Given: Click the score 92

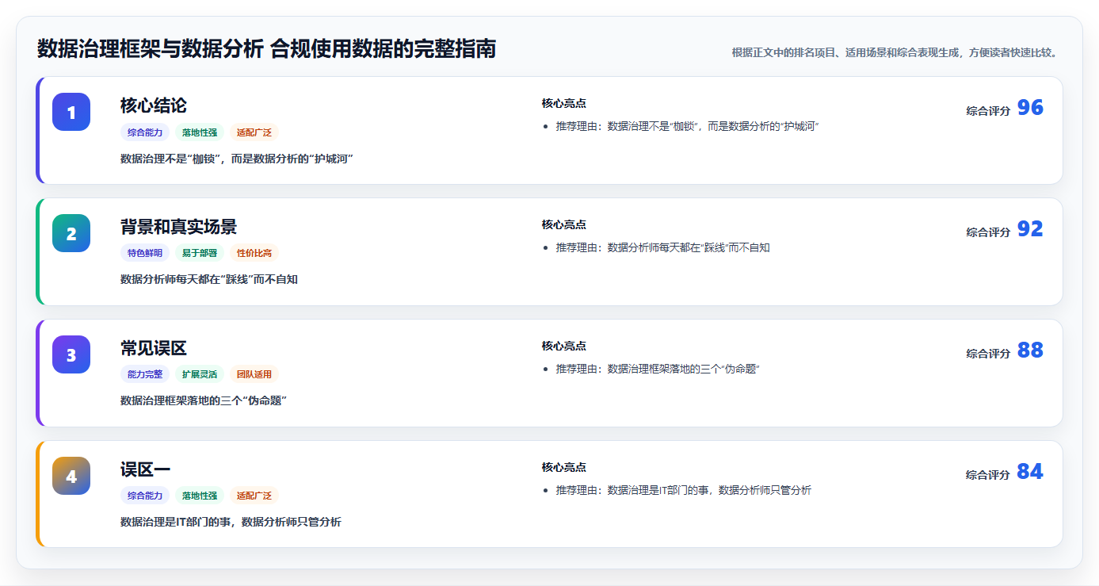Looking at the screenshot, I should click(1030, 229).
